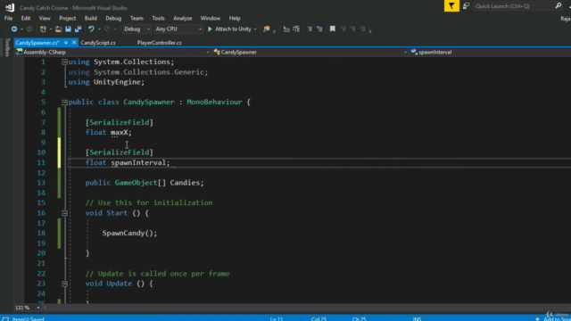
Task: Switch to the CandyScript.cs tab
Action: (98, 43)
